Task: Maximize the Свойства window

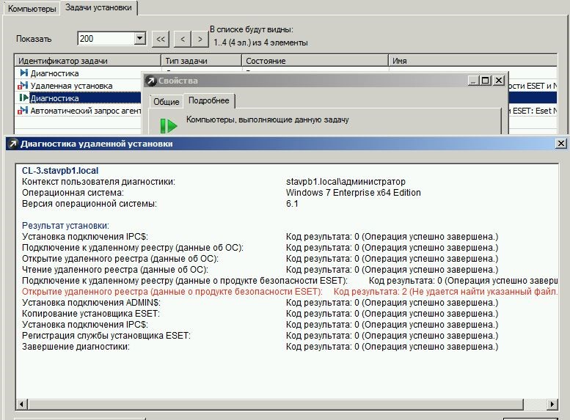Action: (x=486, y=81)
